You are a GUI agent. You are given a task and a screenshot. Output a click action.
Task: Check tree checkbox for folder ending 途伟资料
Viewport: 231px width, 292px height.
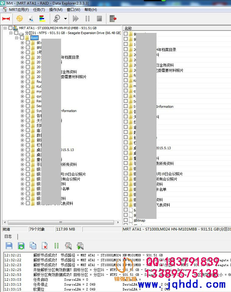[x=28, y=72]
